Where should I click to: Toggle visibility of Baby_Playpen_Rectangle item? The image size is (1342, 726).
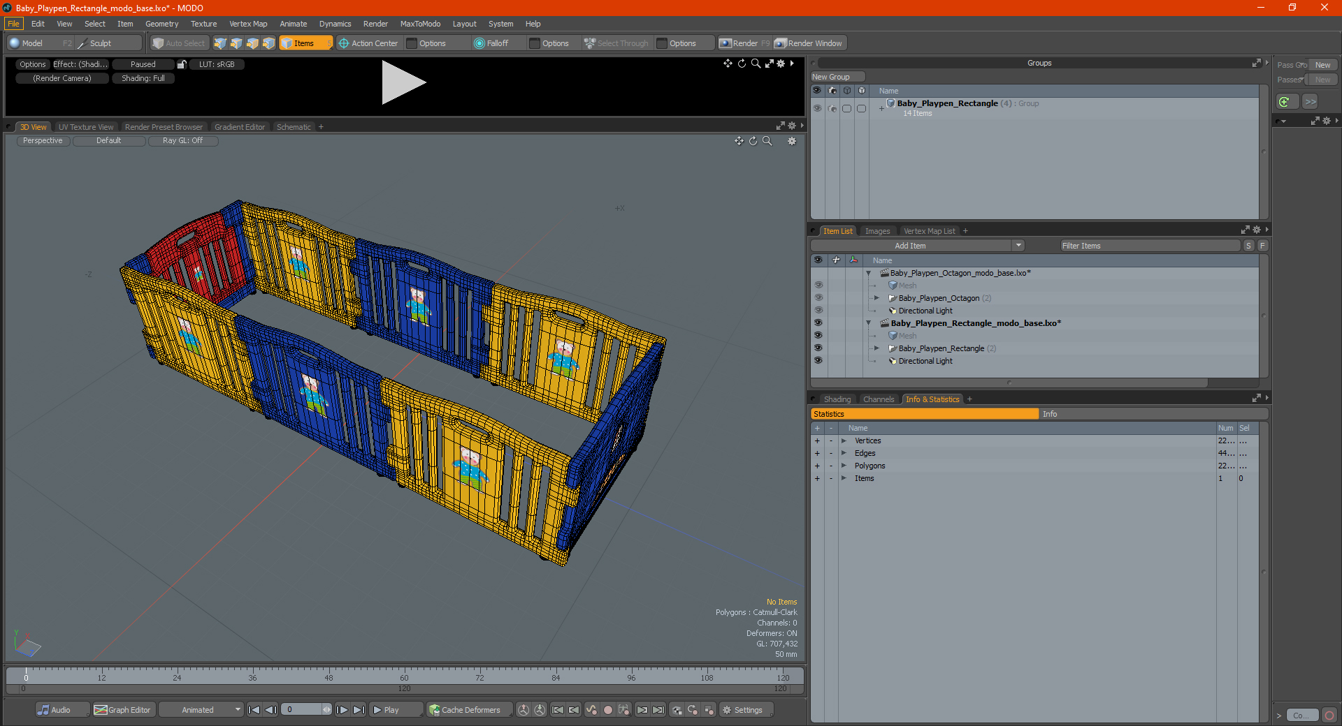coord(818,348)
